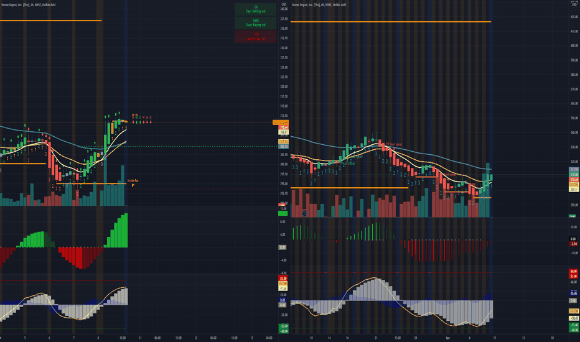Viewport: 580px width, 342px height.
Task: Click the red Current Bar vol table cell
Action: [x=256, y=37]
